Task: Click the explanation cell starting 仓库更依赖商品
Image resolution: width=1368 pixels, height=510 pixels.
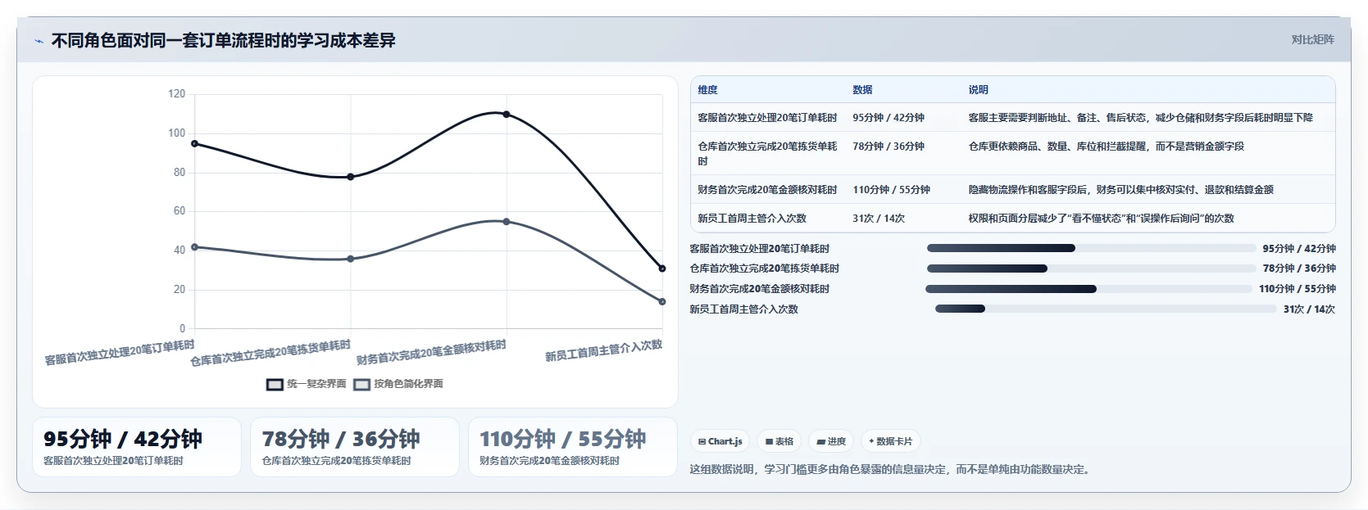Action: coord(1106,147)
